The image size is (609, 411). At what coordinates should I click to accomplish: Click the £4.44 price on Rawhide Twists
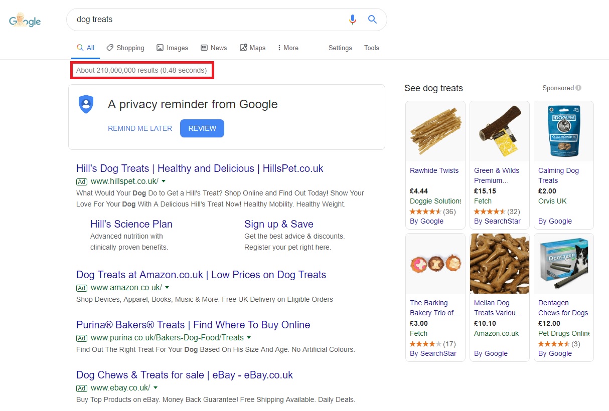419,191
